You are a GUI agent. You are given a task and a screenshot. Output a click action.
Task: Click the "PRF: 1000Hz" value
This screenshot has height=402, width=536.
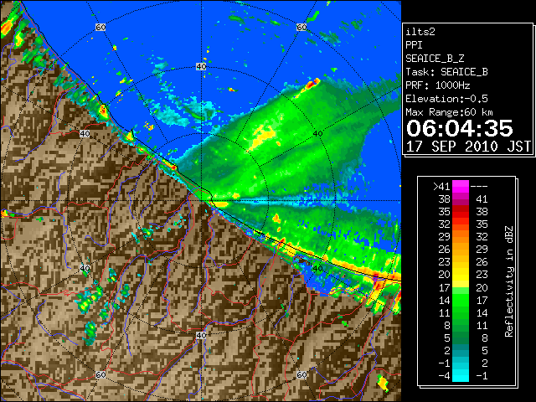(x=438, y=85)
